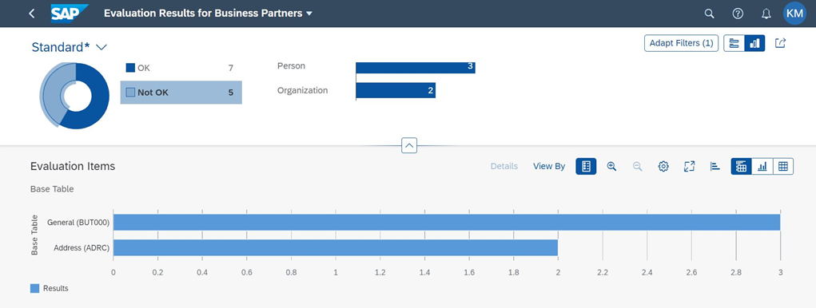Open the KM user profile avatar
816x308 pixels.
pyautogui.click(x=794, y=14)
